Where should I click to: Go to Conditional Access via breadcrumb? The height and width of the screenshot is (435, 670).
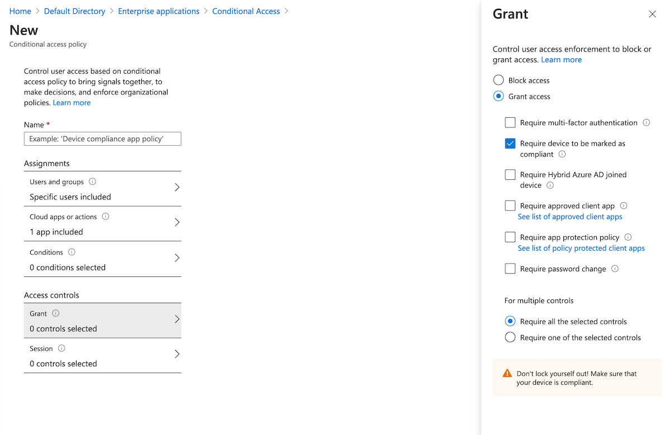[246, 11]
